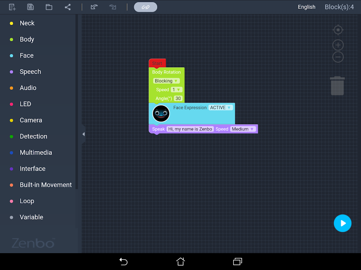This screenshot has height=270, width=361.
Task: Open the Blocking mode dropdown
Action: 166,81
